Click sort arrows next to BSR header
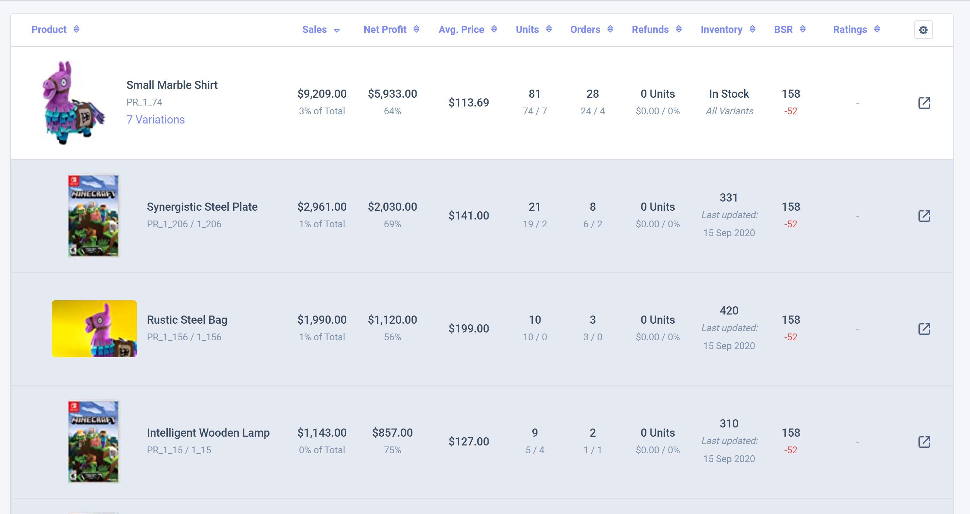 [x=802, y=30]
